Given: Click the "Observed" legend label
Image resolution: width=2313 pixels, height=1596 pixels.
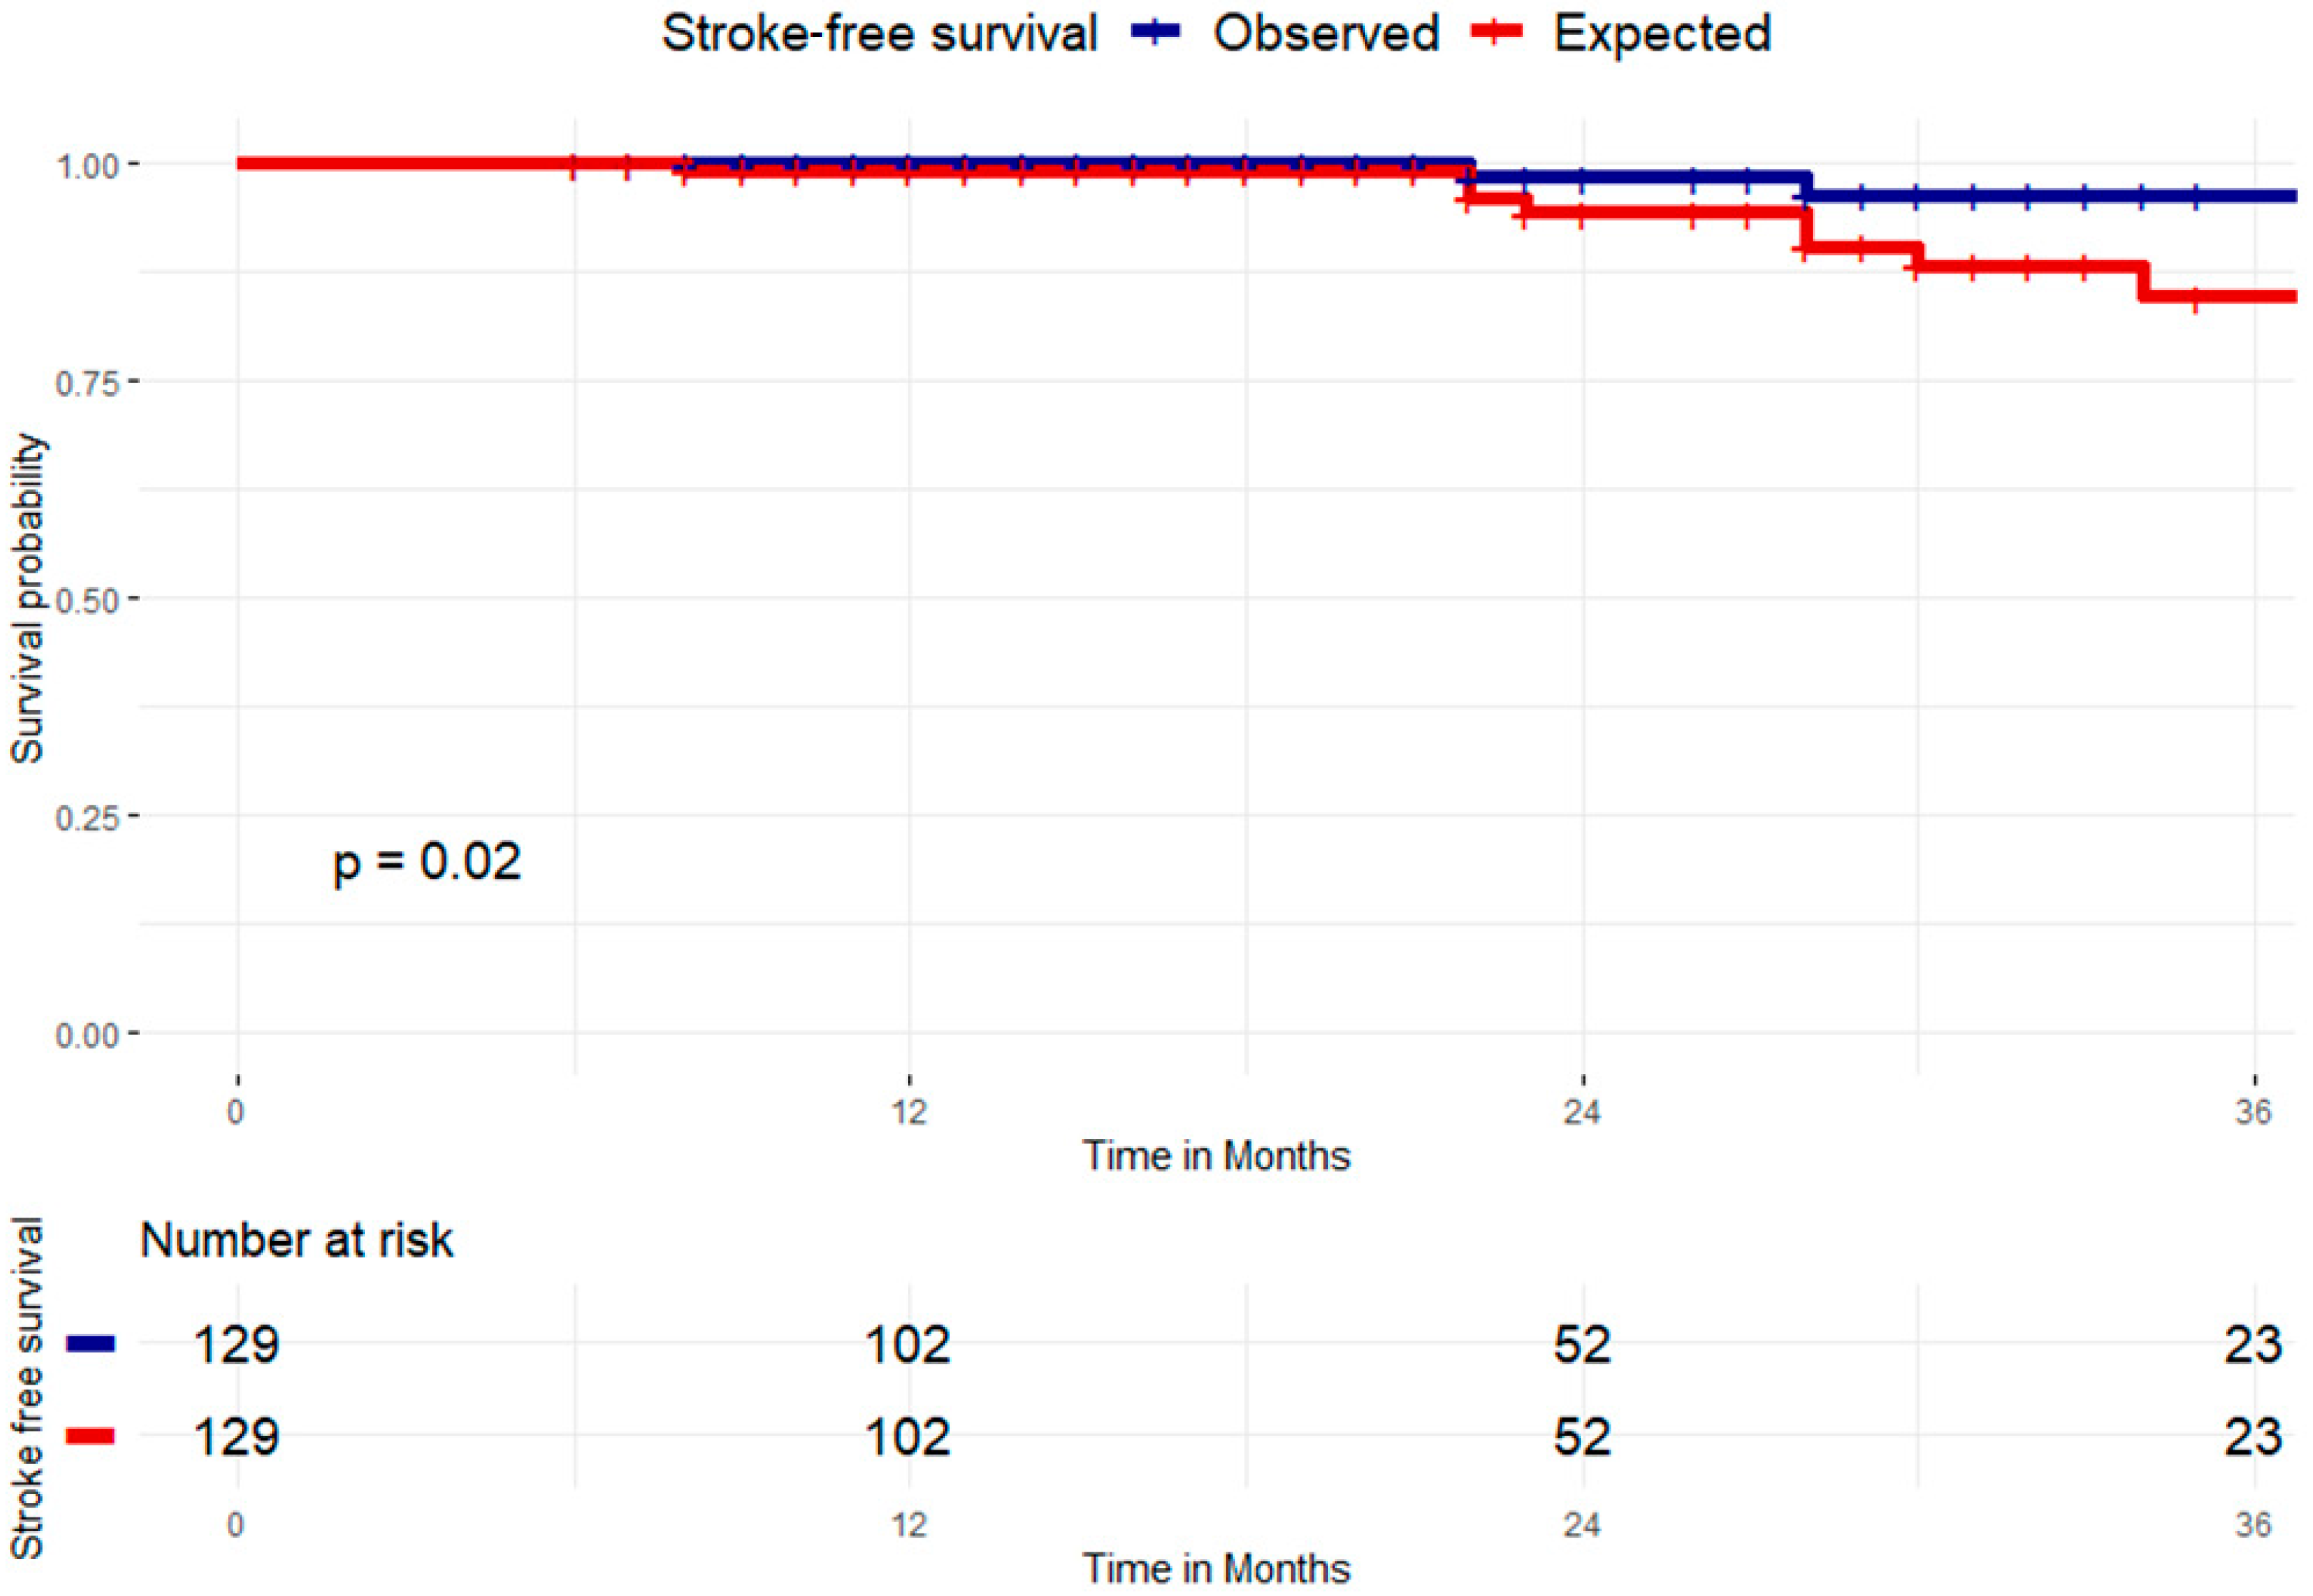Looking at the screenshot, I should 1326,33.
